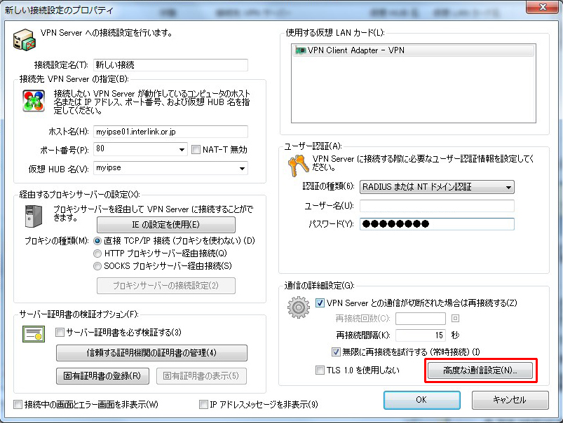563x423 pixels.
Task: Check the TLS 1.0 を使用しない option
Action: coord(320,370)
